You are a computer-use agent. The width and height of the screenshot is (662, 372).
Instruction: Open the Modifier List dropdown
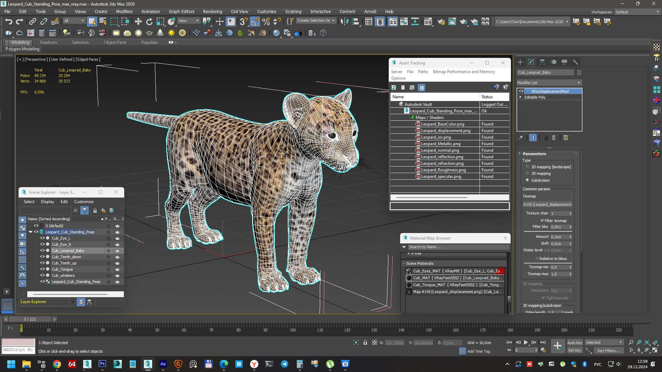click(549, 83)
